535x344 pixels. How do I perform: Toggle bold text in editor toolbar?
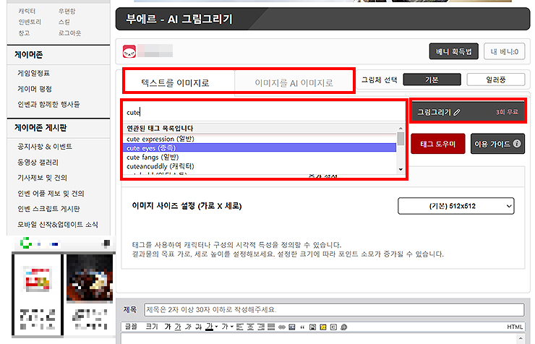coord(167,327)
